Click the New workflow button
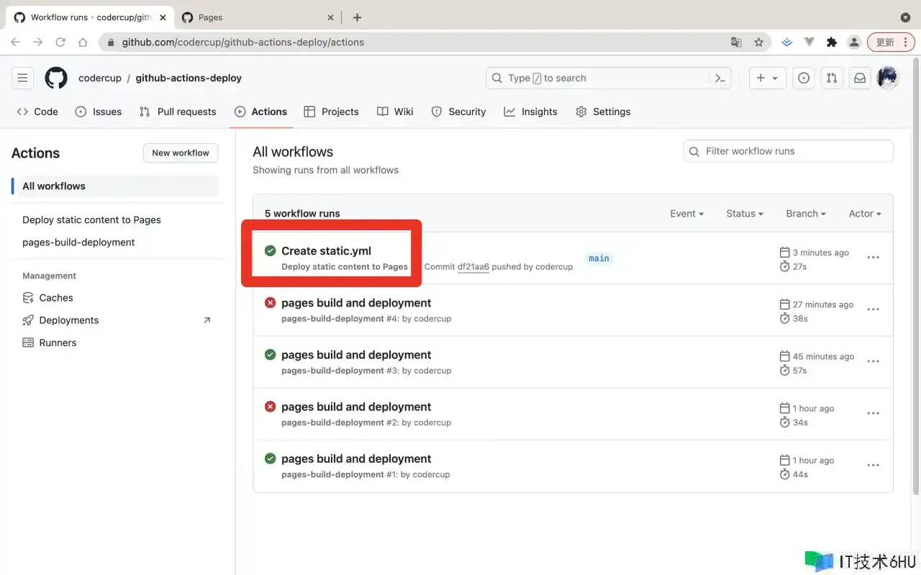Screen dimensions: 921x575 (181, 153)
